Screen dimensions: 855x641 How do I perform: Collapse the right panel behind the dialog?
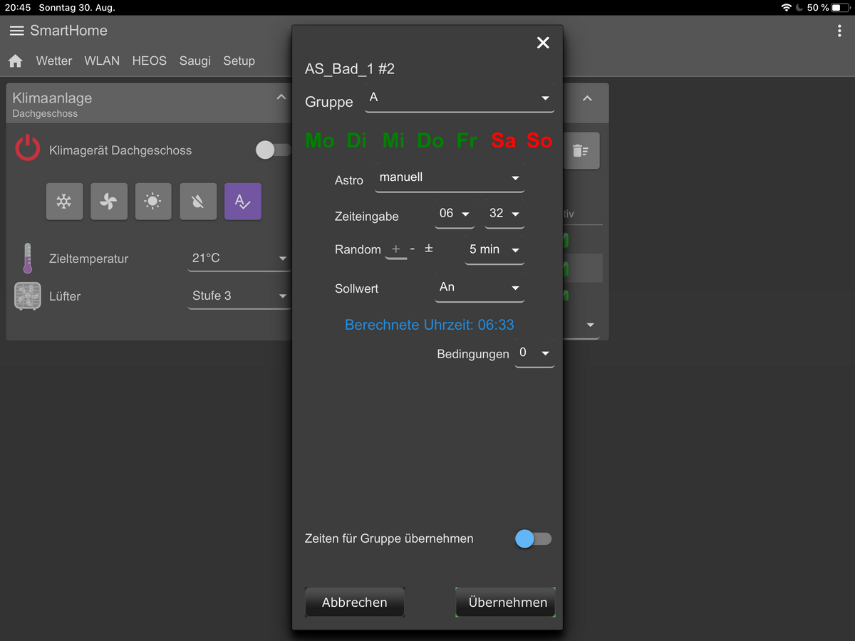pos(587,98)
